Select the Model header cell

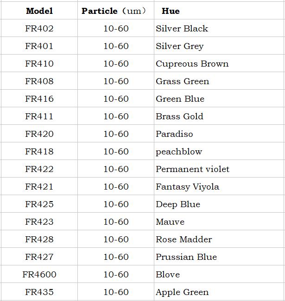(x=39, y=11)
